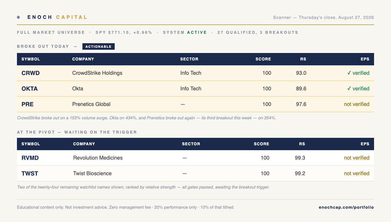Click the COMPANY header in breakout table
Viewport: 391px width, 222px height.
[x=83, y=59]
